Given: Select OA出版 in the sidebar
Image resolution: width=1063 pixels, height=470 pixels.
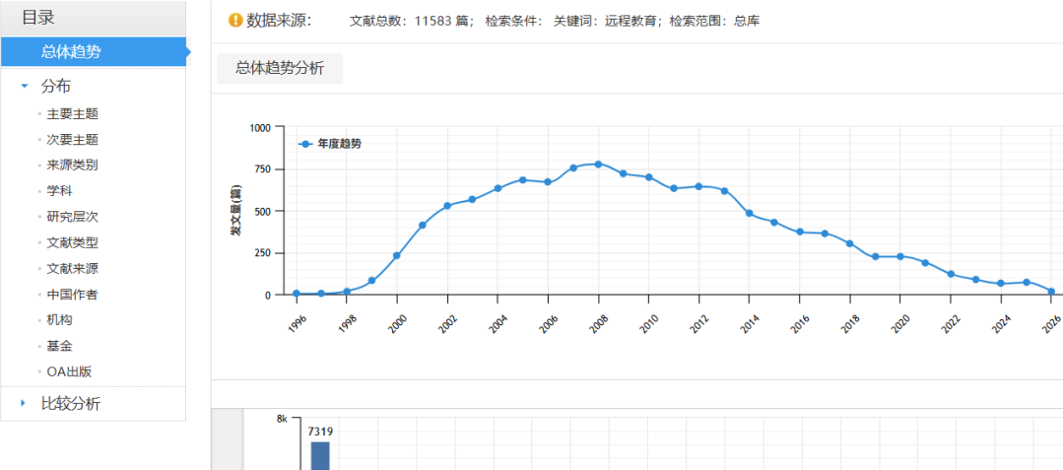Looking at the screenshot, I should pos(69,371).
